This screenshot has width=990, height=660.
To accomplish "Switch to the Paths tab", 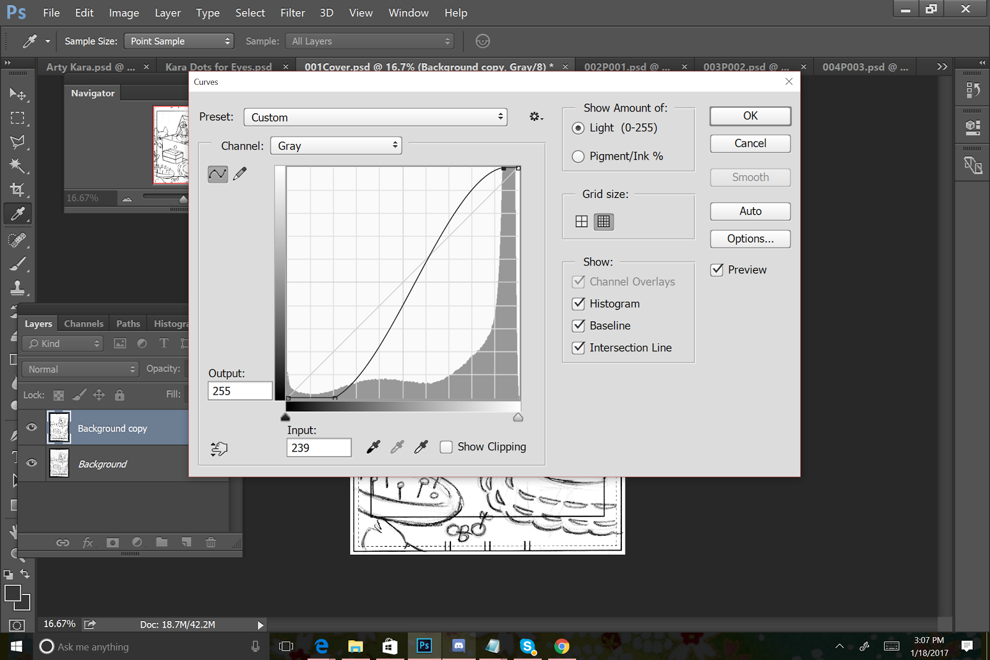I will click(128, 324).
